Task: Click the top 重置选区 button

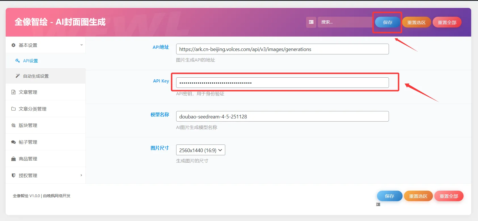Action: [416, 22]
